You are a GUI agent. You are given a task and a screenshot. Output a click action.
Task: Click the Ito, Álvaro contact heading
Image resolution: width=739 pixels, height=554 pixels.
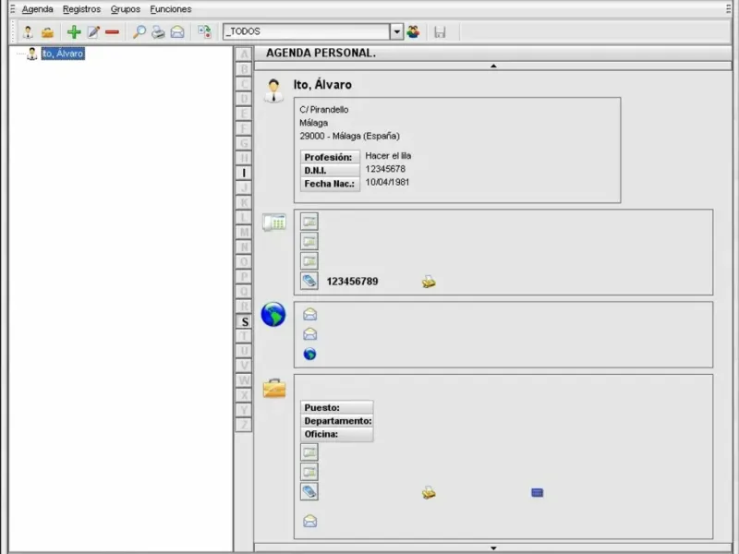[322, 85]
